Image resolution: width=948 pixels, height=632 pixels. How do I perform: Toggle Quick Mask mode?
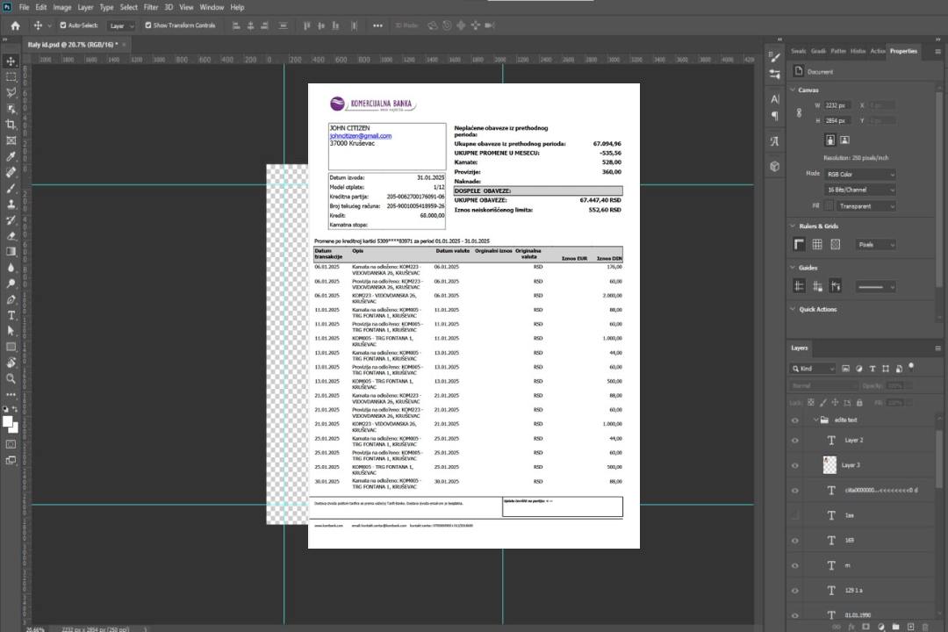click(x=11, y=444)
